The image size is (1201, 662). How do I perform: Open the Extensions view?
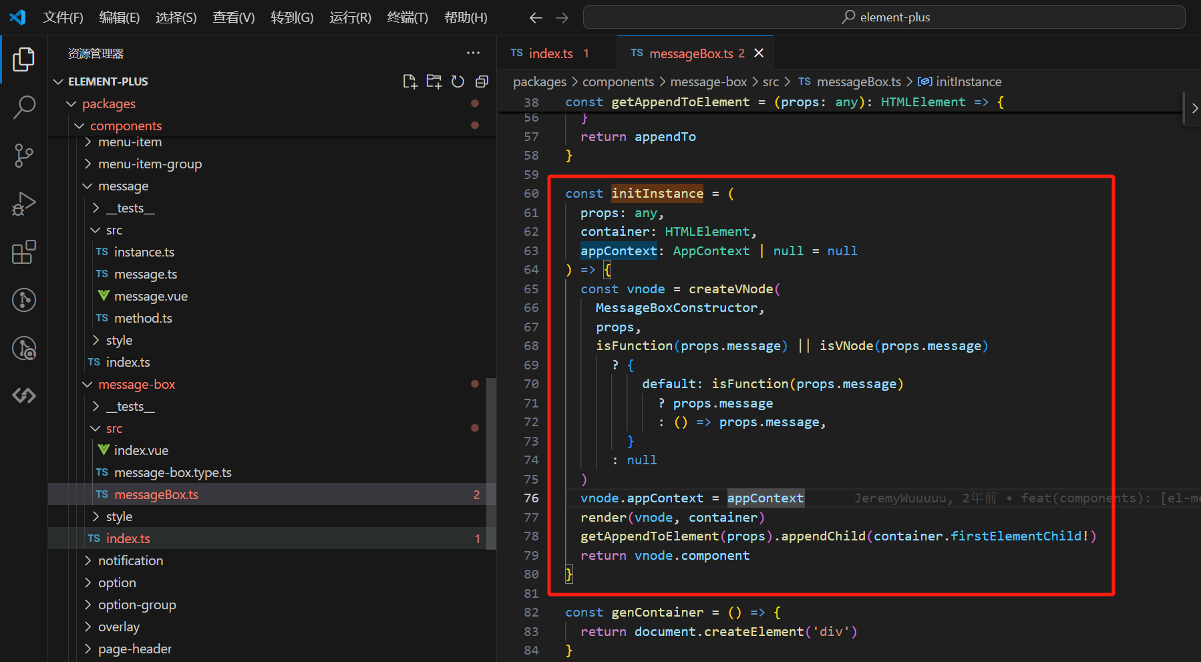[24, 253]
